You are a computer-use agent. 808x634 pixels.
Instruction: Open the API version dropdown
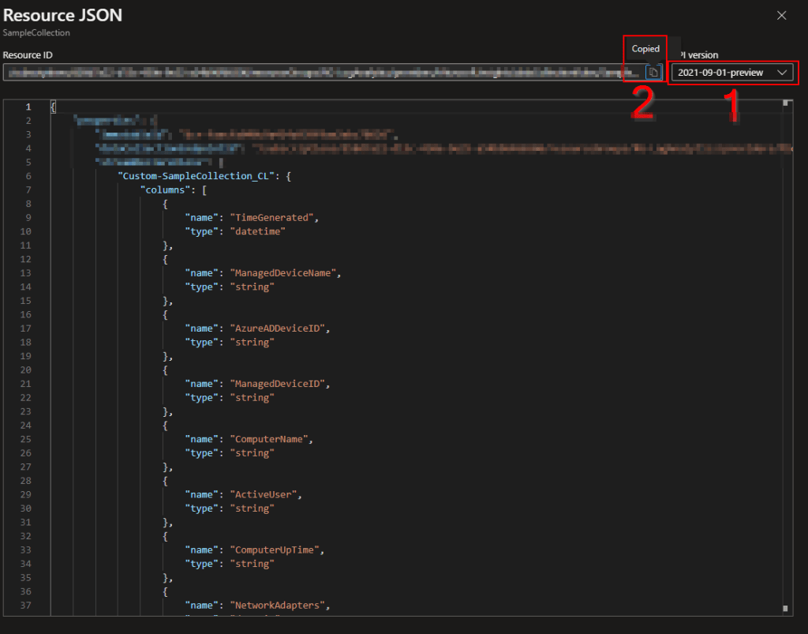(x=731, y=73)
